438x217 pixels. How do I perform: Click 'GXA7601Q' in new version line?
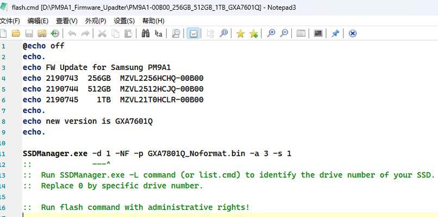[x=134, y=121]
